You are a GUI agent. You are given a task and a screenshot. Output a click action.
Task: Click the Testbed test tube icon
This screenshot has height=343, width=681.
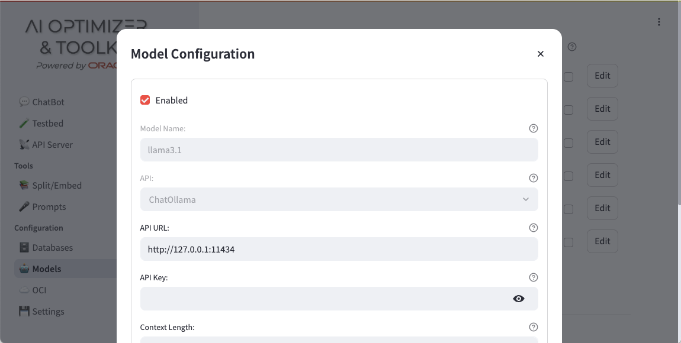[24, 123]
